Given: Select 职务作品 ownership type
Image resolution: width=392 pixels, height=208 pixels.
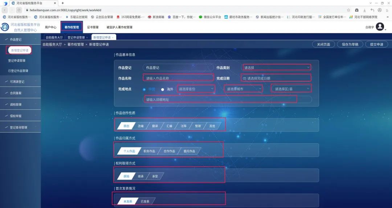Looking at the screenshot, I should [149, 151].
